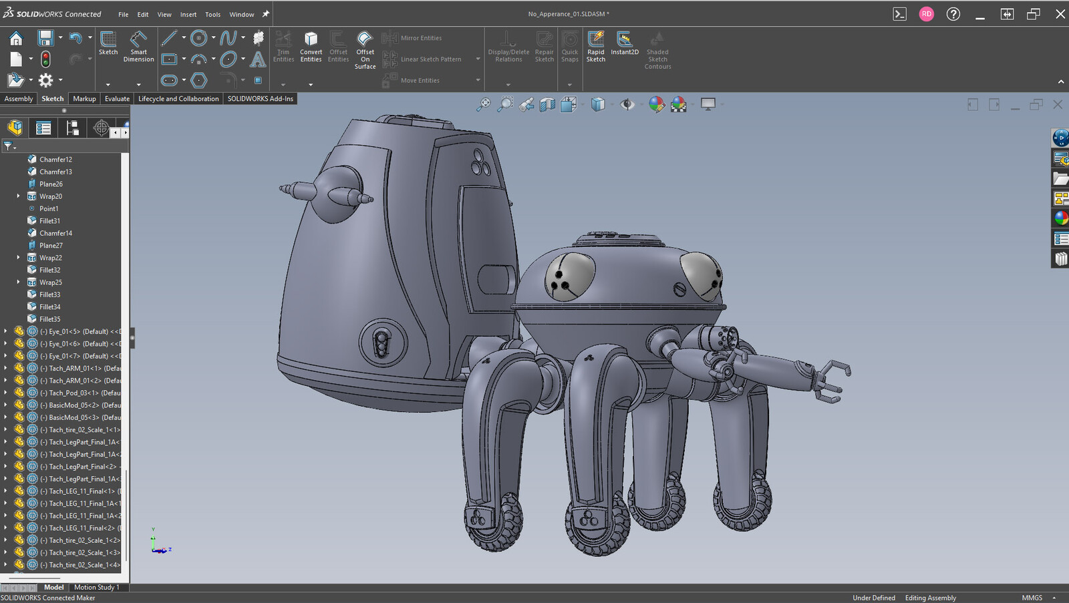Select the Straight Slot tool

click(x=169, y=80)
